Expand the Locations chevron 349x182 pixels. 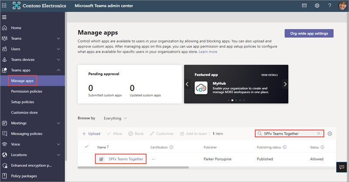pyautogui.click(x=58, y=155)
